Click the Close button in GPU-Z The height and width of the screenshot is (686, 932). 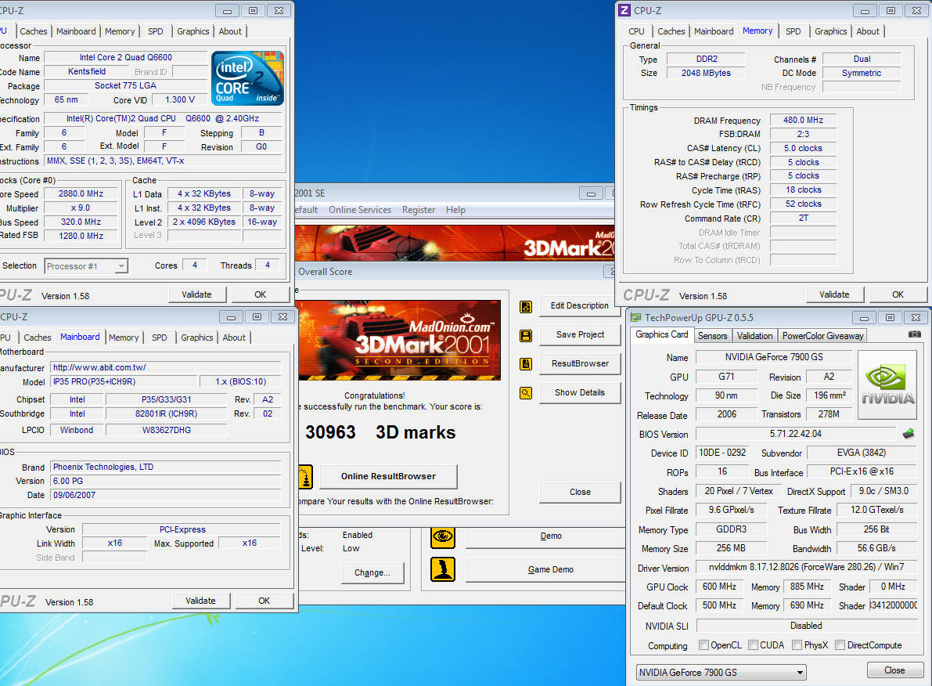click(x=894, y=670)
